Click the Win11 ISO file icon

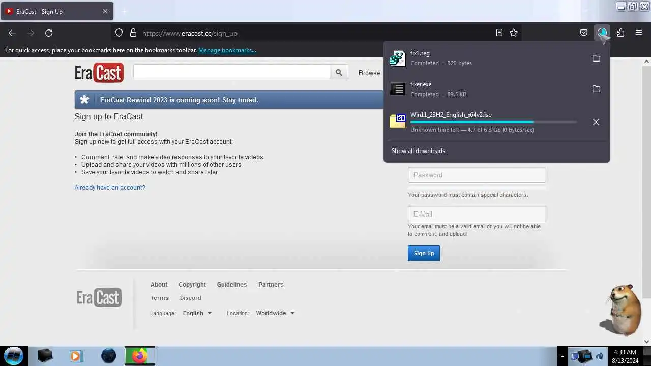tap(398, 120)
